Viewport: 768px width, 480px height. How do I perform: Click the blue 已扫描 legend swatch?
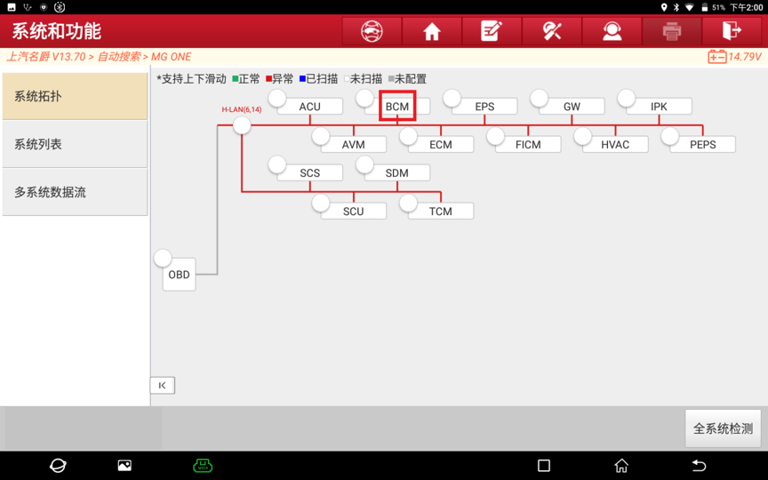click(302, 79)
